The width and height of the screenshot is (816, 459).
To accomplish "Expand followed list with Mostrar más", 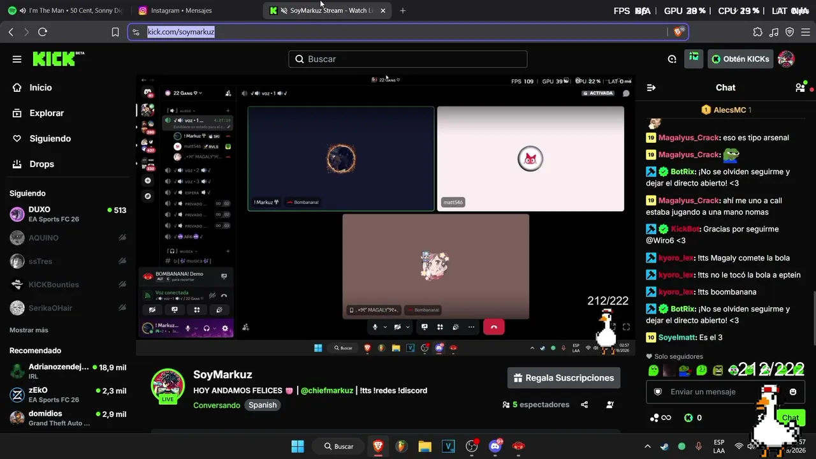I will pos(29,330).
